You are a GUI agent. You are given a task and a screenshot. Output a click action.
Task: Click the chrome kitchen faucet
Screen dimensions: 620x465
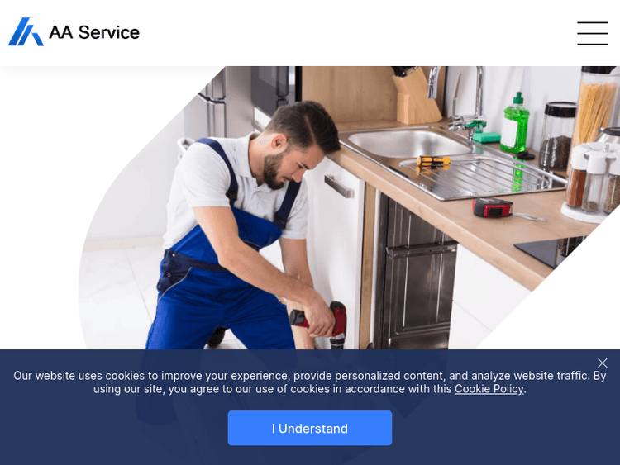(459, 99)
